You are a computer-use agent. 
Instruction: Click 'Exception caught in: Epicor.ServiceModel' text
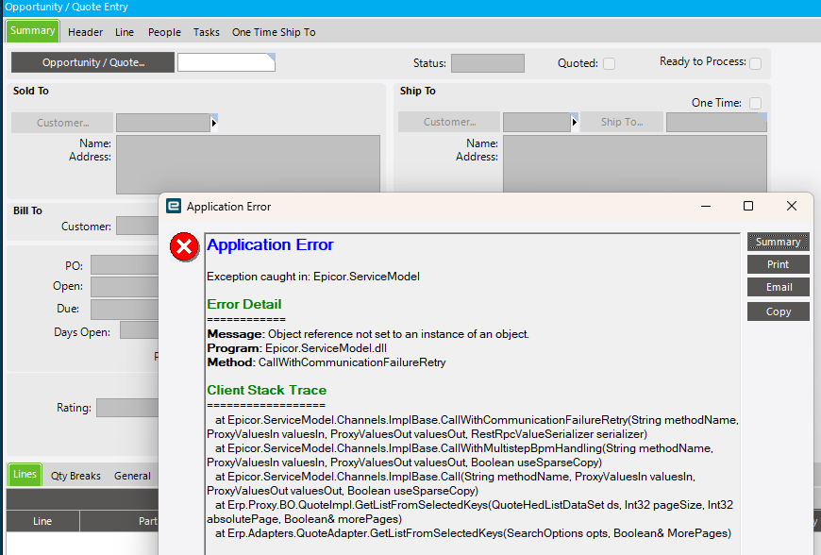click(x=313, y=277)
